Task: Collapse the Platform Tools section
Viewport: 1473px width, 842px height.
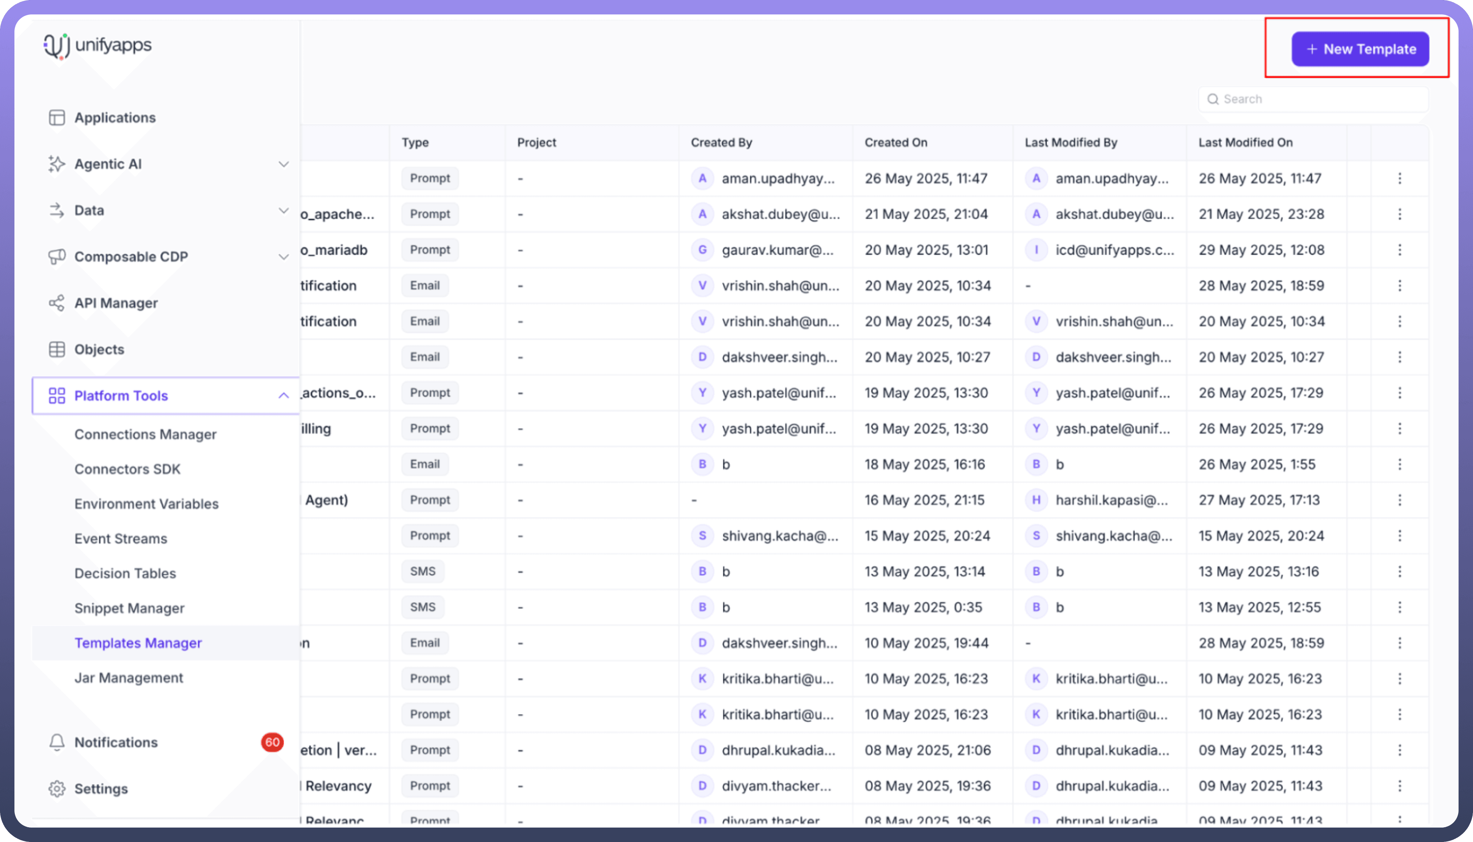Action: pyautogui.click(x=284, y=396)
